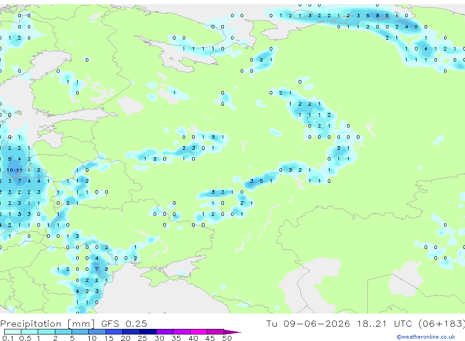Image resolution: width=465 pixels, height=341 pixels.
Task: Click the 1–2 mm legend color swatch
Action: (x=46, y=332)
